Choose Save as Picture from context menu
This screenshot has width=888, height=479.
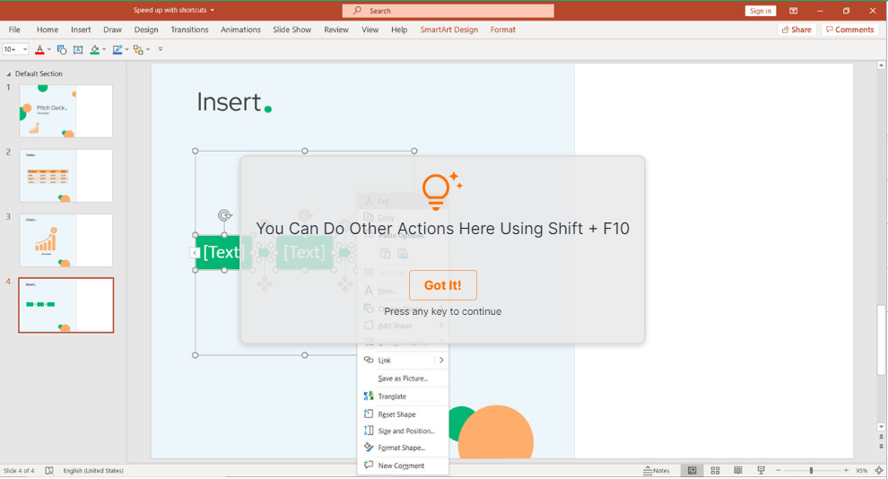click(x=403, y=379)
